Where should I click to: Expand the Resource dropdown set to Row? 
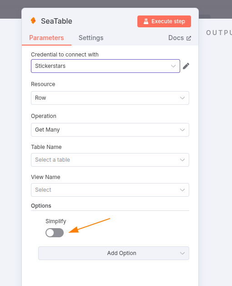click(110, 98)
